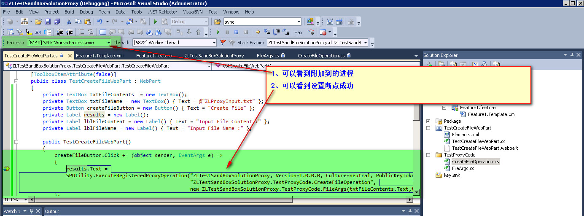The height and width of the screenshot is (216, 584).
Task: Pin the Solution Explorer panel with the pushpin
Action: pyautogui.click(x=572, y=55)
